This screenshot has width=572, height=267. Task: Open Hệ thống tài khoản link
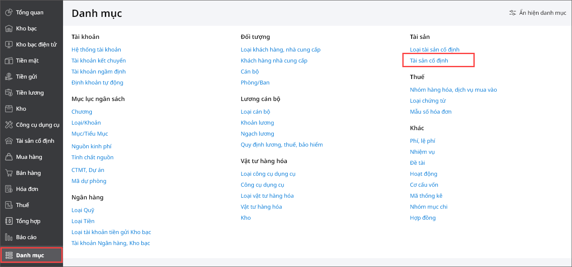[x=96, y=49]
